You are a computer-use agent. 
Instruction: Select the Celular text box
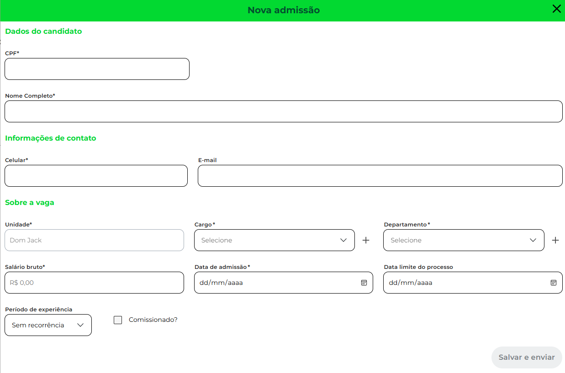96,176
